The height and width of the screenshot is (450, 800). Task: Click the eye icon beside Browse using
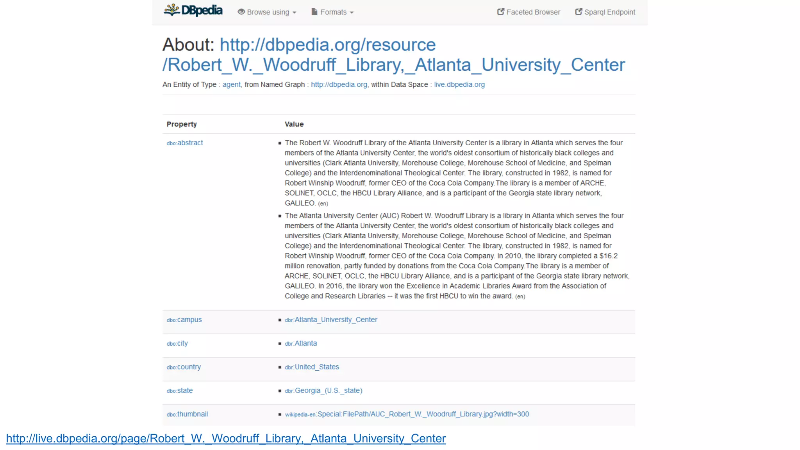click(241, 12)
